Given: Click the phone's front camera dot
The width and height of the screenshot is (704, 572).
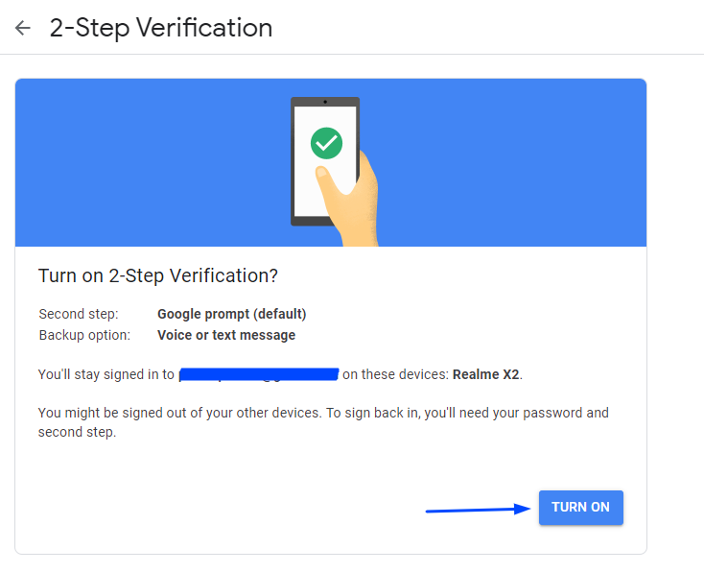Looking at the screenshot, I should tap(325, 102).
